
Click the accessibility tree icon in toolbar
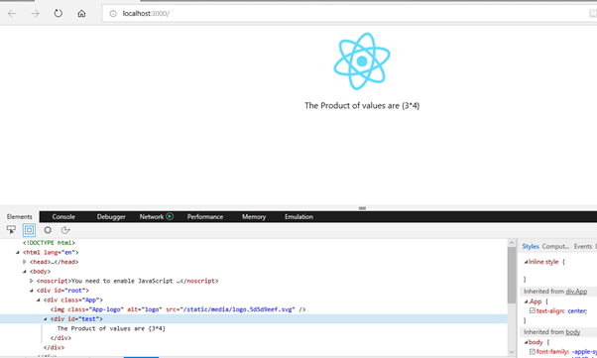pyautogui.click(x=65, y=230)
